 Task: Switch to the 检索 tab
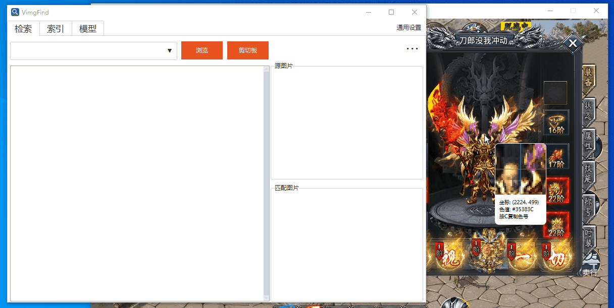coord(23,29)
